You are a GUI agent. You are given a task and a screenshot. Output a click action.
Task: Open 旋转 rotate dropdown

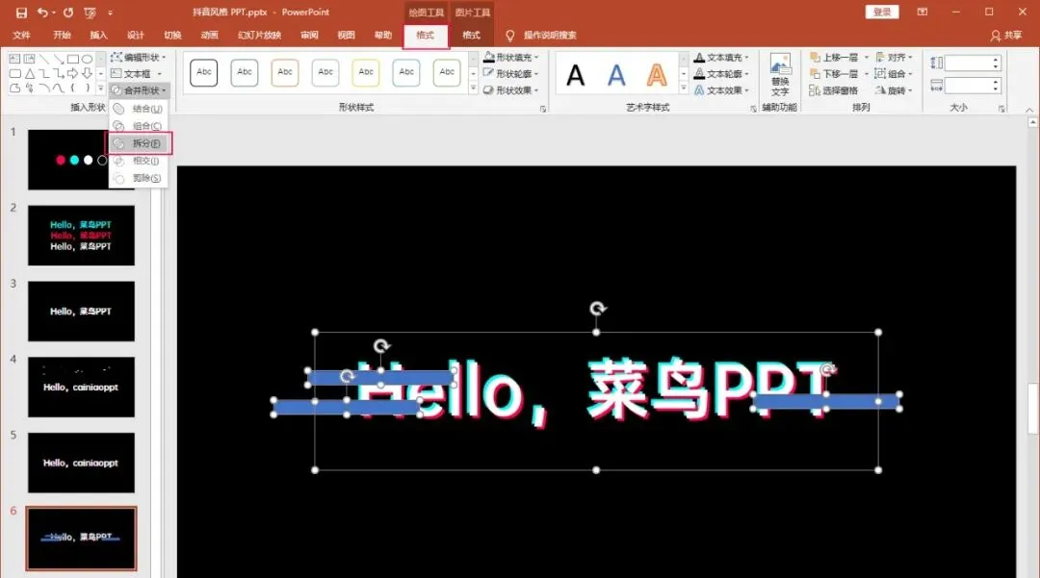coord(894,90)
